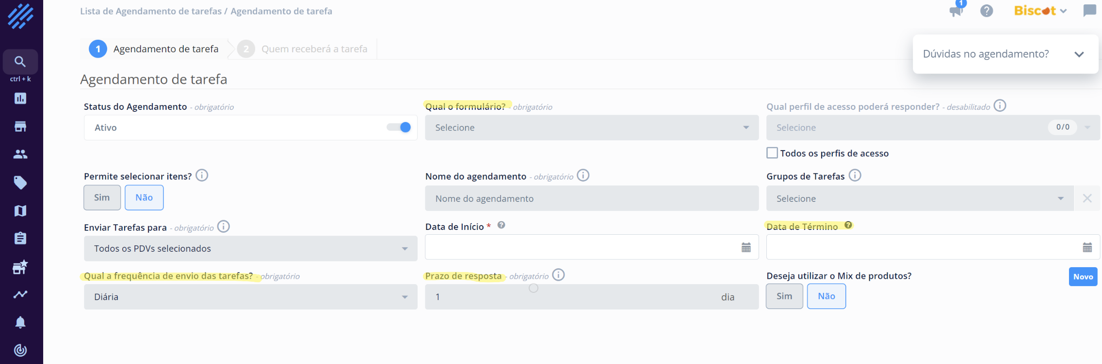Image resolution: width=1102 pixels, height=364 pixels.
Task: Expand the 'Dúvidas no agendamento?' panel
Action: (1079, 54)
